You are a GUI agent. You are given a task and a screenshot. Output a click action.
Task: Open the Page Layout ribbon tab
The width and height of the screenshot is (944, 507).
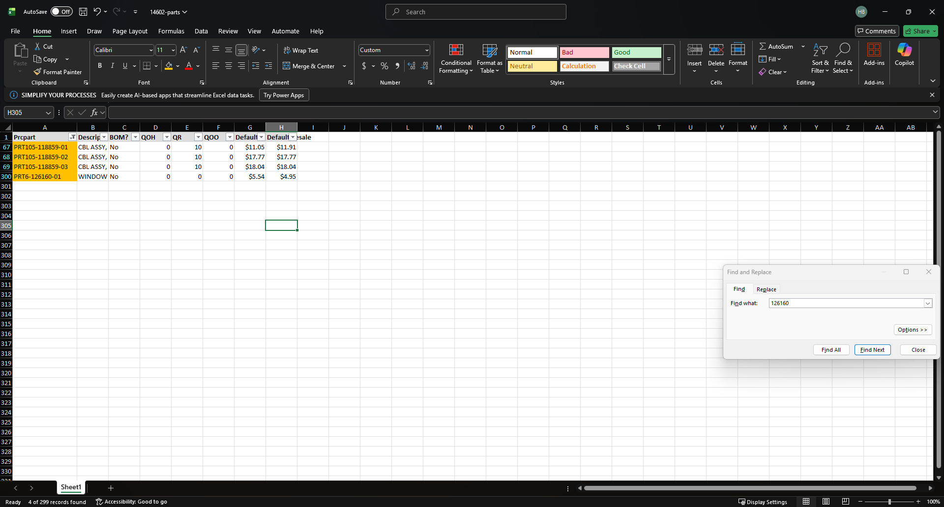coord(130,31)
